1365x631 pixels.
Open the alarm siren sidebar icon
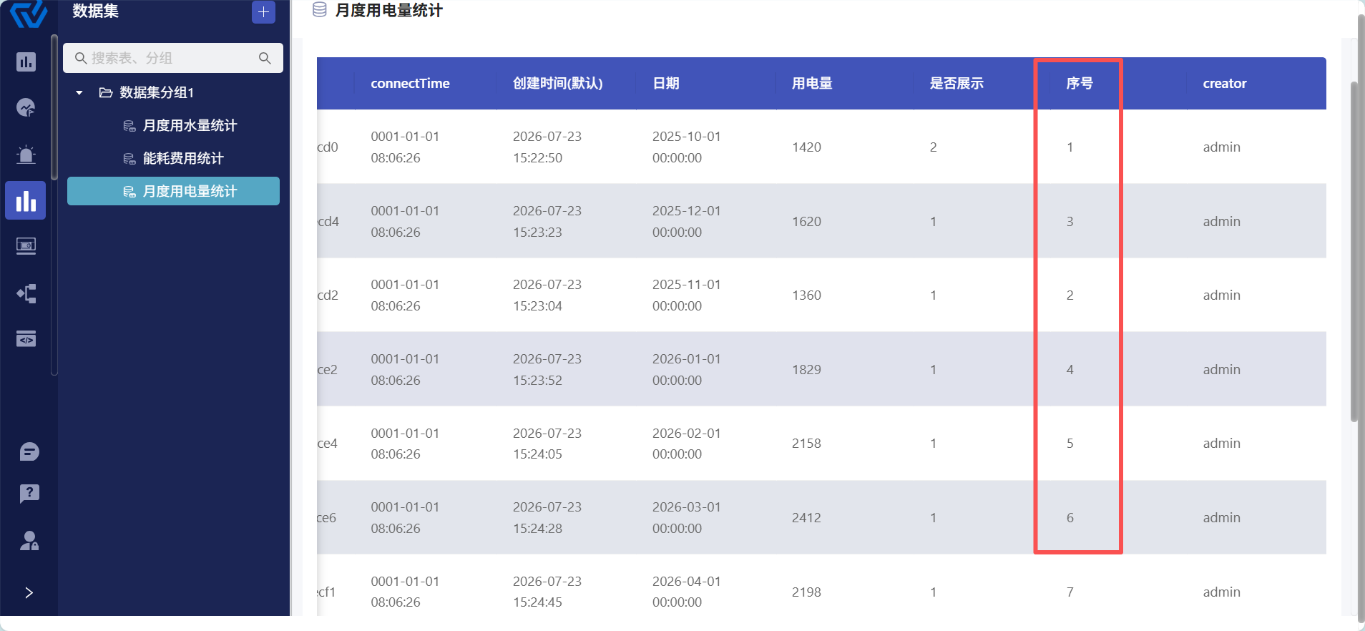point(26,154)
